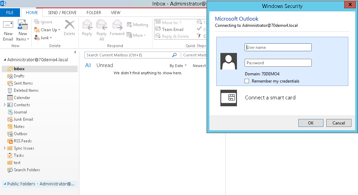Viewport: 358px width, 195px height.
Task: Collapse the Public Folders tree
Action: (4, 184)
